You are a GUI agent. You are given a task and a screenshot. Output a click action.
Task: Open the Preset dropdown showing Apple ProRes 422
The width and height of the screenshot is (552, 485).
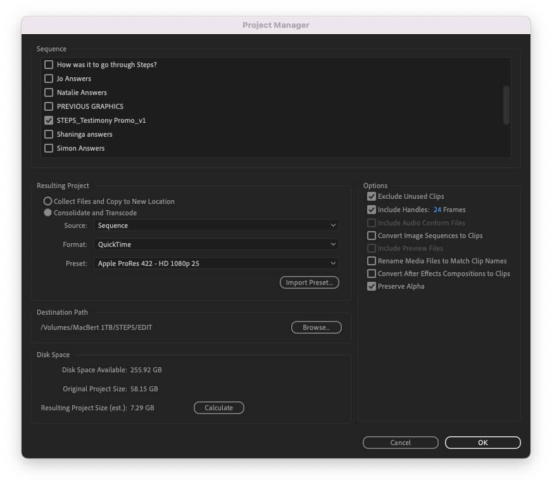point(216,263)
